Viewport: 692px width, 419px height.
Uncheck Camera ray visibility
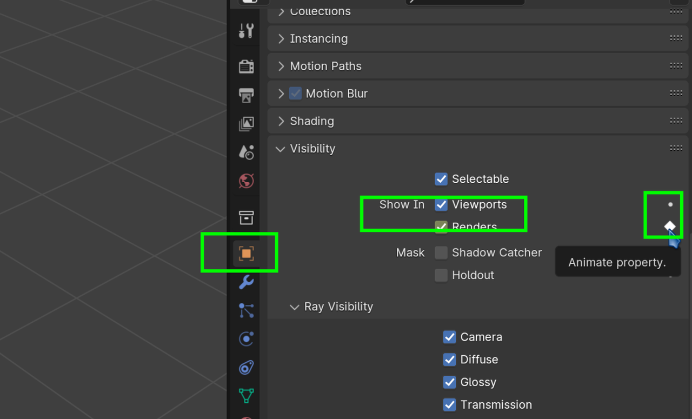click(x=449, y=337)
